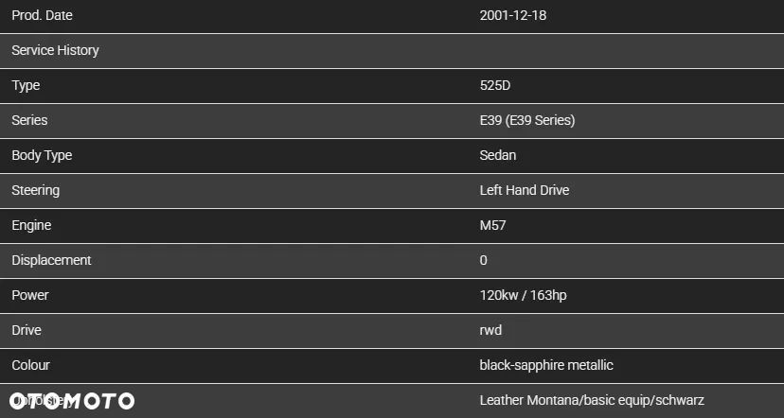Click the Power label
Viewport: 784px width, 418px height.
coord(30,295)
